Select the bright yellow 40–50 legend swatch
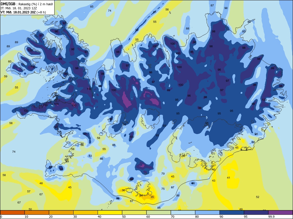This screenshot has width=293, height=219. (x=110, y=213)
